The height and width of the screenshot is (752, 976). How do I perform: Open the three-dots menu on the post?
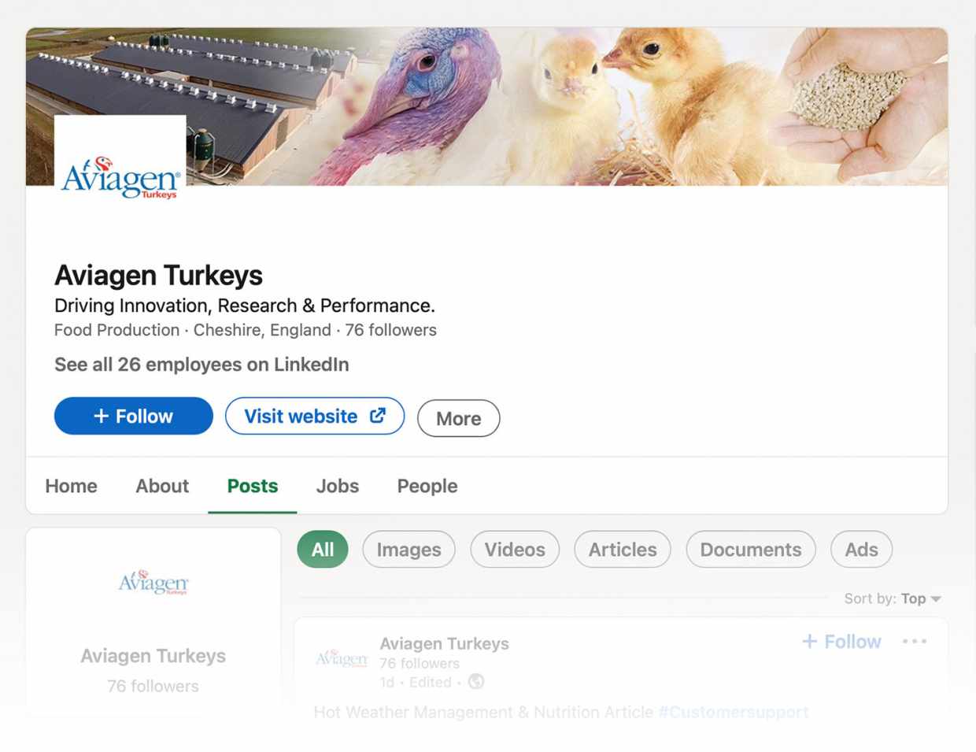point(915,641)
